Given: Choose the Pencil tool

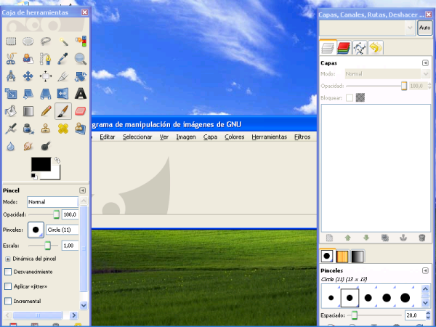Looking at the screenshot, I should point(46,111).
